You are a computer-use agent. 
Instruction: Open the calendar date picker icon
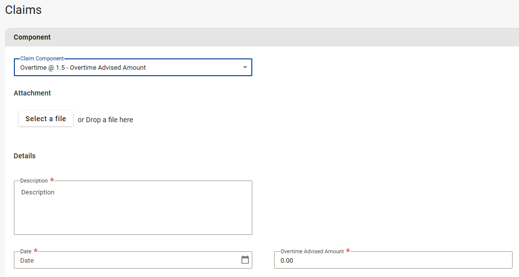click(245, 260)
